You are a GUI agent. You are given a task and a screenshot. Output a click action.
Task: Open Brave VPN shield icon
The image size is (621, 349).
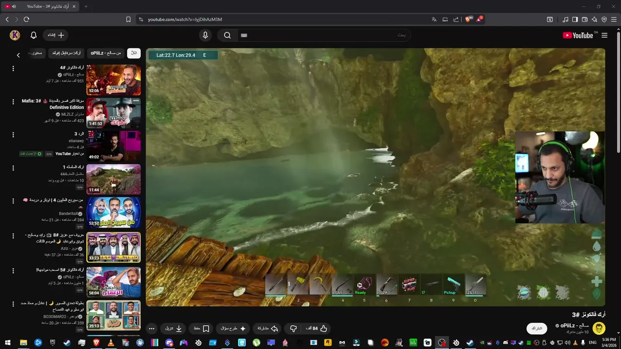(x=604, y=19)
